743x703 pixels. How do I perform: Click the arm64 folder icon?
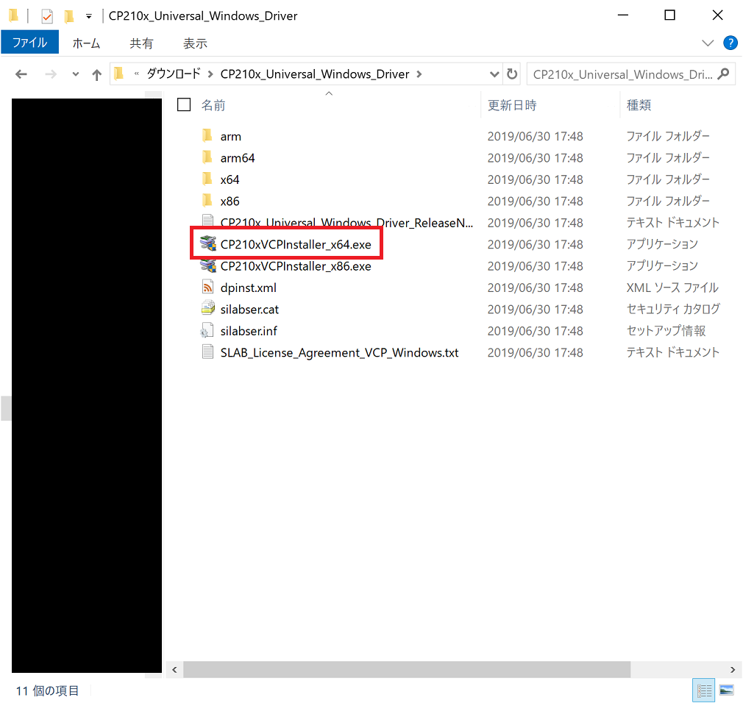pos(207,158)
